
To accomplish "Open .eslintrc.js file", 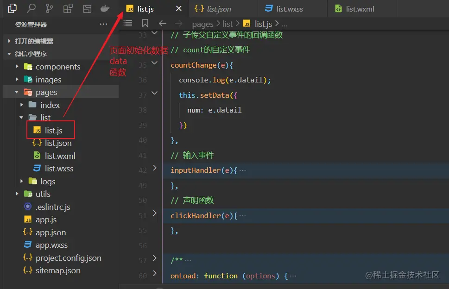I will point(53,207).
